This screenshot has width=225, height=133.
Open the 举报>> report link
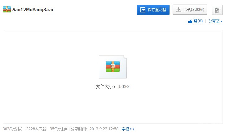point(128,129)
